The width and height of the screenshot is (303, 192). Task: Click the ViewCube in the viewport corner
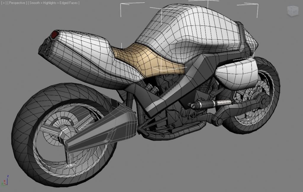(292, 10)
